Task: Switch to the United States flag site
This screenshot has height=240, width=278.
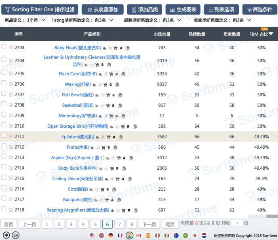Action: 92,236
